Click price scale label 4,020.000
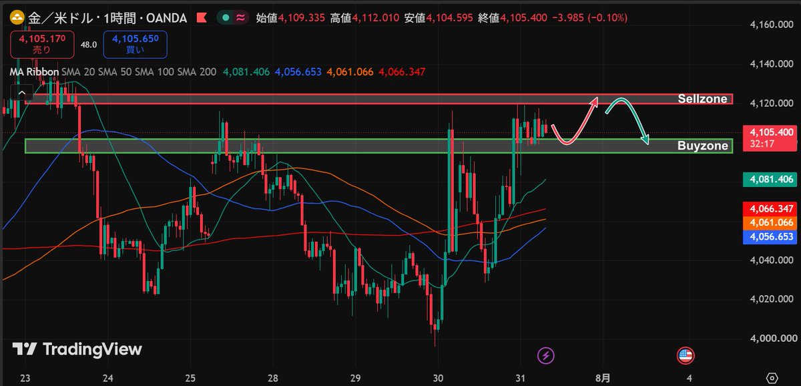Image resolution: width=801 pixels, height=386 pixels. (x=771, y=299)
